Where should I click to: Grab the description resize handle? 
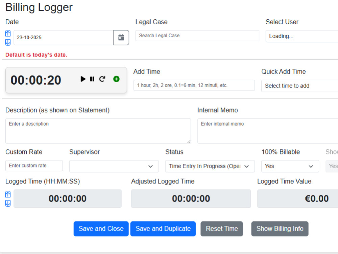coord(189,142)
